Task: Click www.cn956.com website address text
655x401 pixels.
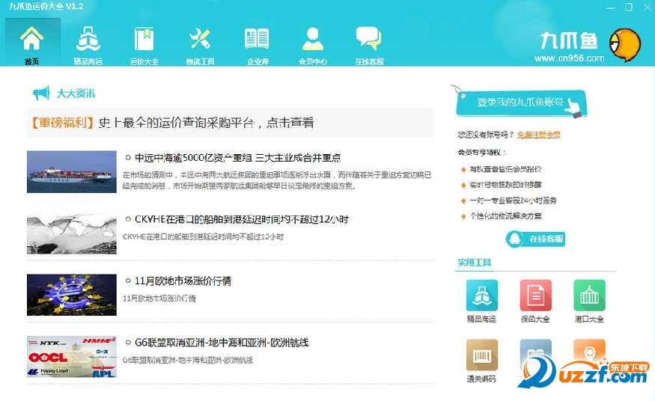Action: pyautogui.click(x=569, y=58)
